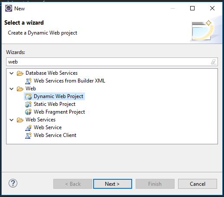Viewport: 224px width, 197px height.
Task: Maximize the New wizard dialog
Action: click(192, 8)
